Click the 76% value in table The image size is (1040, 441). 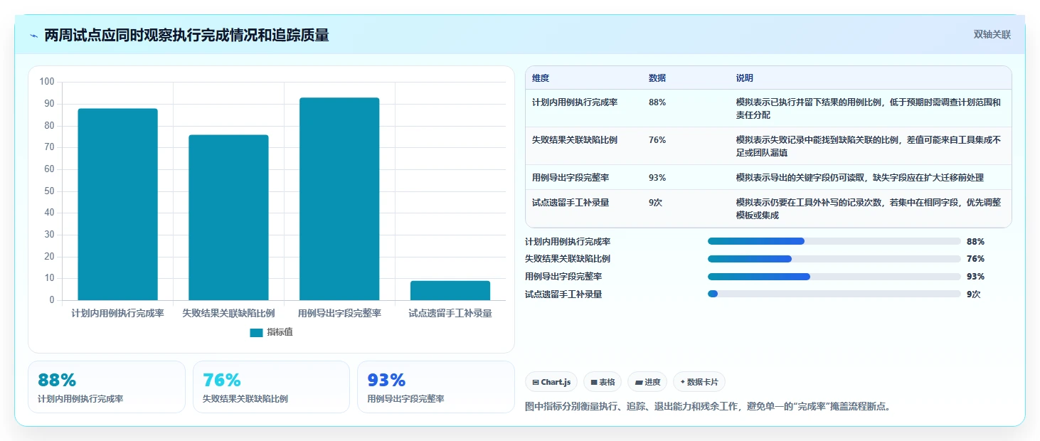click(x=657, y=140)
